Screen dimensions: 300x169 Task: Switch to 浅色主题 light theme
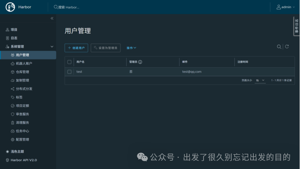(17, 152)
